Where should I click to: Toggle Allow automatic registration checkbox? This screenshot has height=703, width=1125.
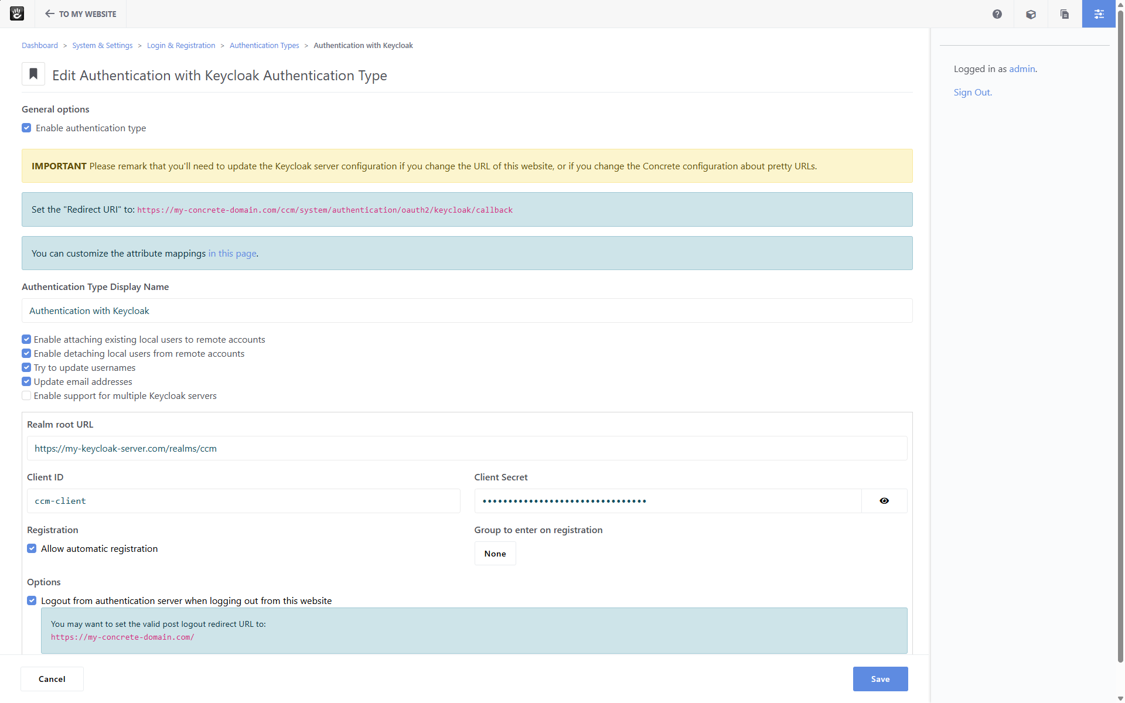pos(32,549)
